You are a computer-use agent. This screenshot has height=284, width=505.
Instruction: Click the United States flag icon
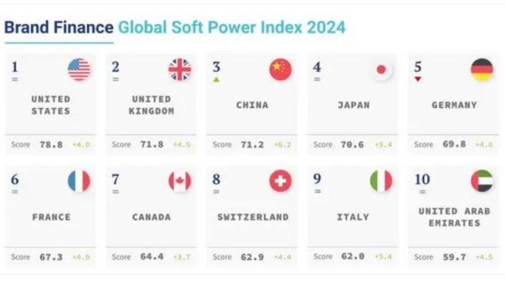79,70
